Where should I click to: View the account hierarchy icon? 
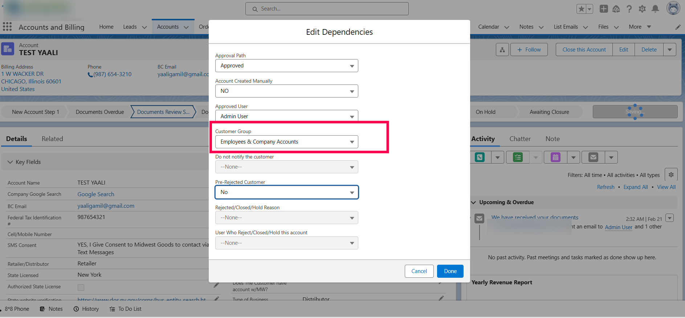pyautogui.click(x=502, y=50)
